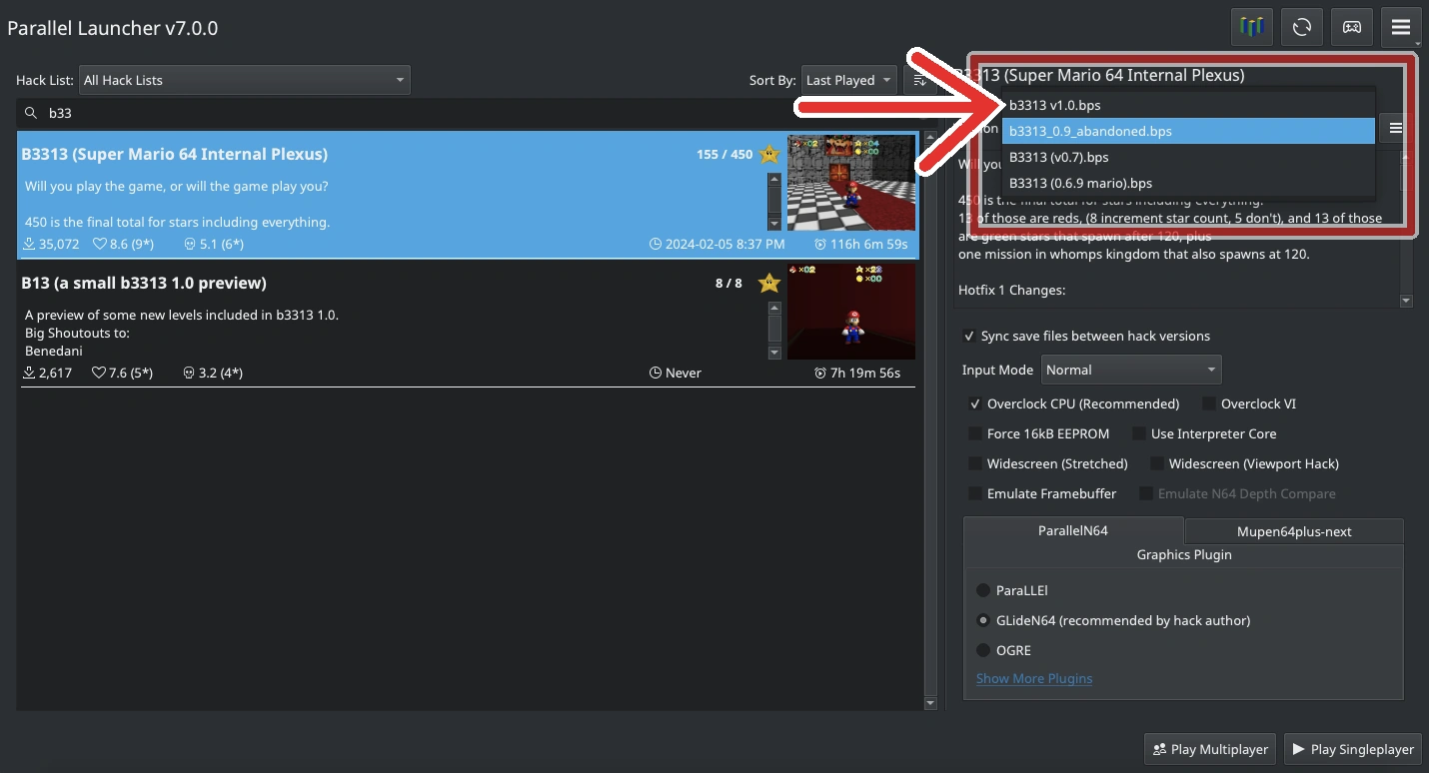1429x773 pixels.
Task: Click the B3313 hack screenshot thumbnail
Action: [x=851, y=183]
